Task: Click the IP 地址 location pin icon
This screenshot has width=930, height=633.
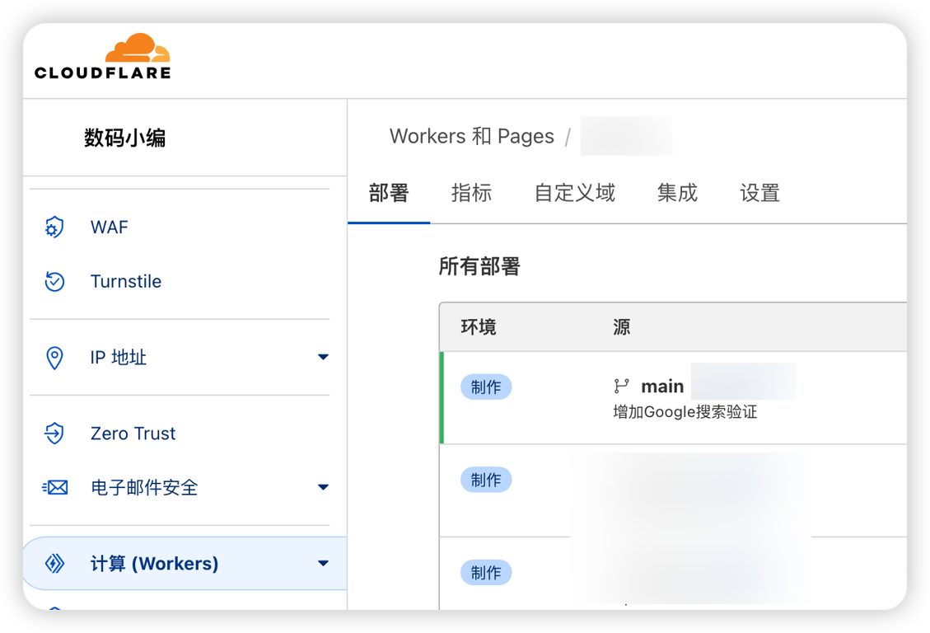Action: (x=54, y=358)
